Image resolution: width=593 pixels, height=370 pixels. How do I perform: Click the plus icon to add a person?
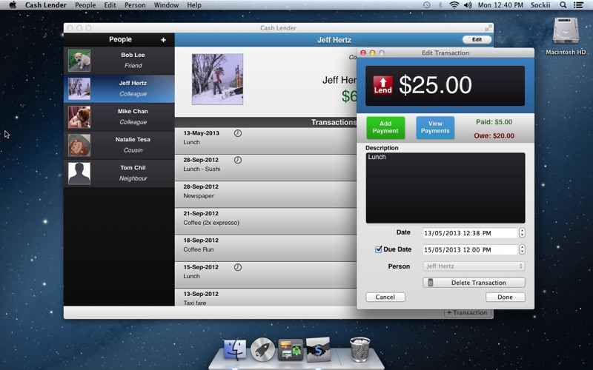163,40
